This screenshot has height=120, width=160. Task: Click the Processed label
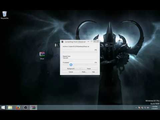66,63
